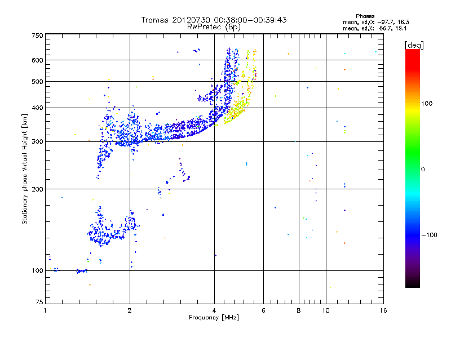Viewport: 451px width, 338px height.
Task: Click y-axis tick label "75"
Action: click(39, 302)
